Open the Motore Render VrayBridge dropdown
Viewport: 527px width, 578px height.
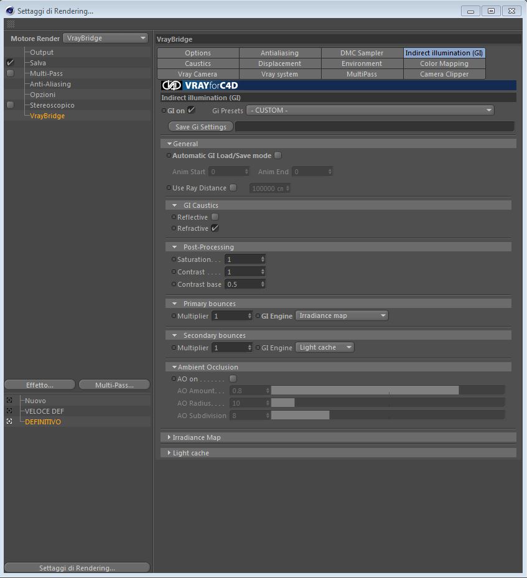point(105,38)
